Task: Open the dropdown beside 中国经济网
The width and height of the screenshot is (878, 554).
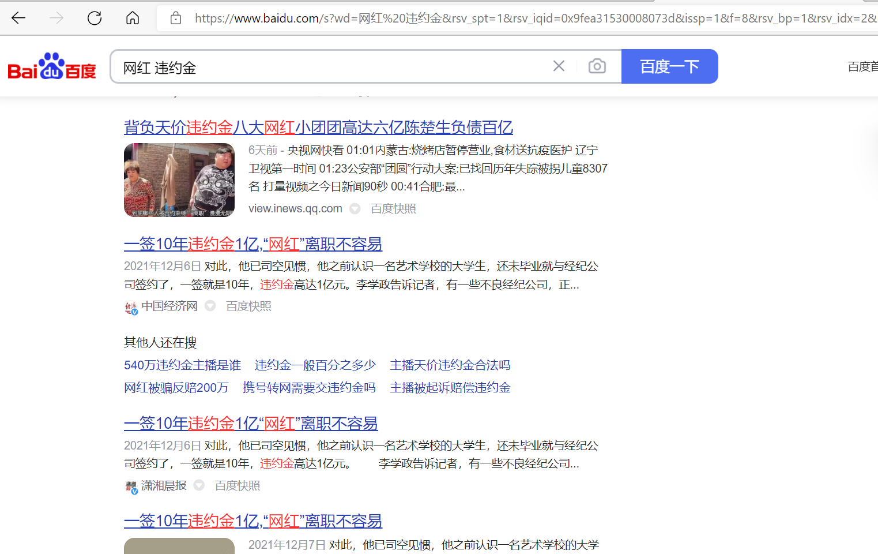Action: coord(210,306)
